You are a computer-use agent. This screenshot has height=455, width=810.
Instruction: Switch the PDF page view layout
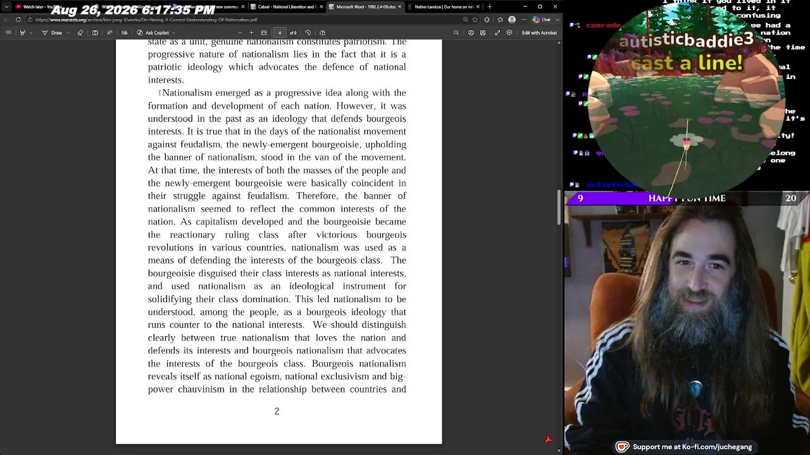click(x=322, y=33)
